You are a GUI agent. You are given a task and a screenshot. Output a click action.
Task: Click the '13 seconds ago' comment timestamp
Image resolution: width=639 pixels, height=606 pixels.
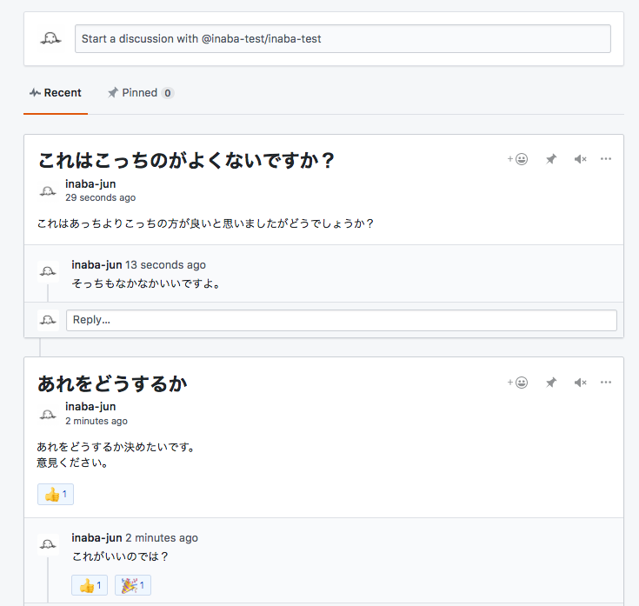click(165, 264)
